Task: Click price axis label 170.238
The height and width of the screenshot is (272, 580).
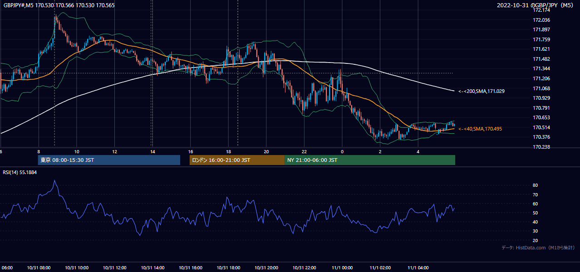Action: 542,147
